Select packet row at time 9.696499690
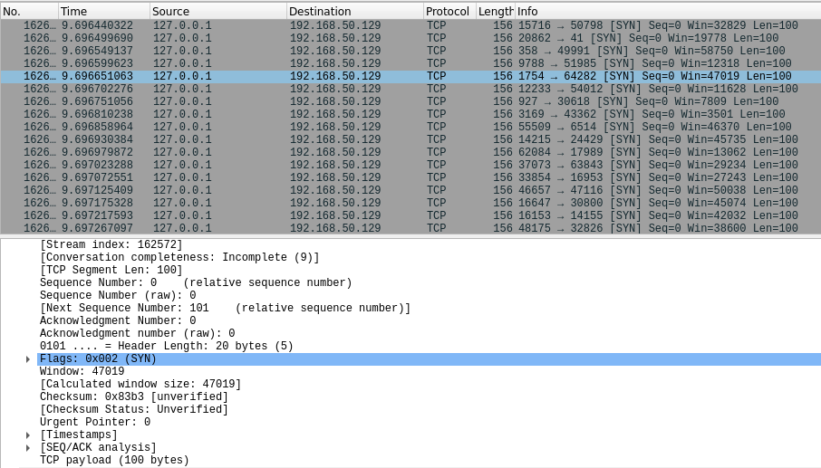 (410, 38)
